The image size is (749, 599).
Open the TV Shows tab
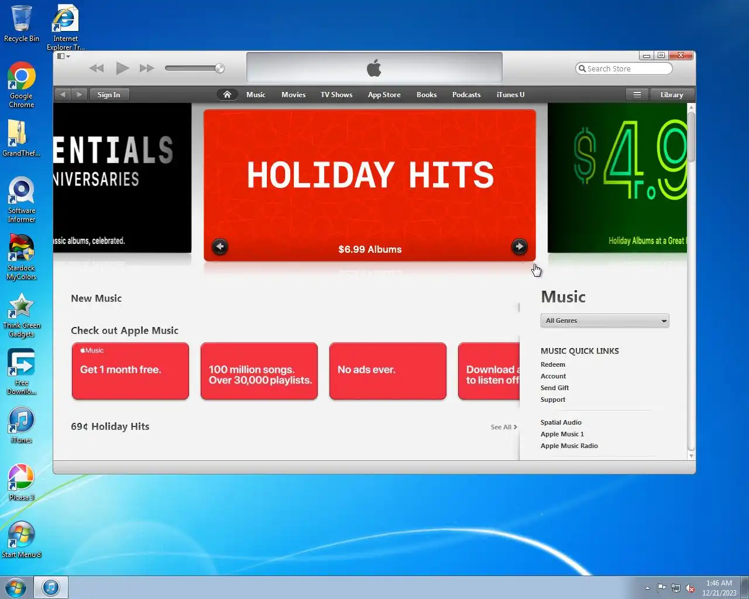click(x=336, y=94)
